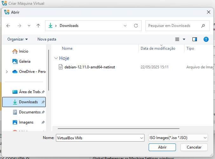This screenshot has width=215, height=159.
Task: Close the Abrir dialog
Action: (209, 12)
